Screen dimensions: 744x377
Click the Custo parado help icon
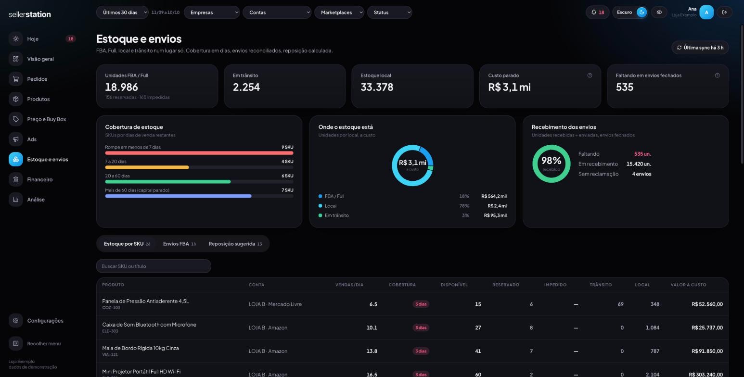click(x=590, y=75)
